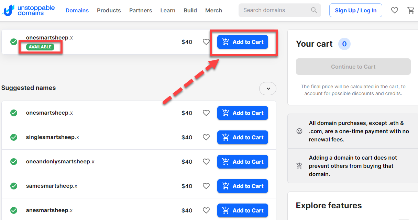
Task: Select the oneandonlysmartsheep.x domain name
Action: 60,162
